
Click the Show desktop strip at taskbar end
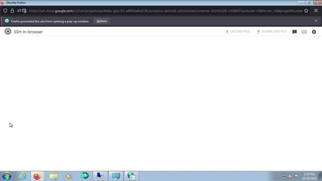pos(320,176)
